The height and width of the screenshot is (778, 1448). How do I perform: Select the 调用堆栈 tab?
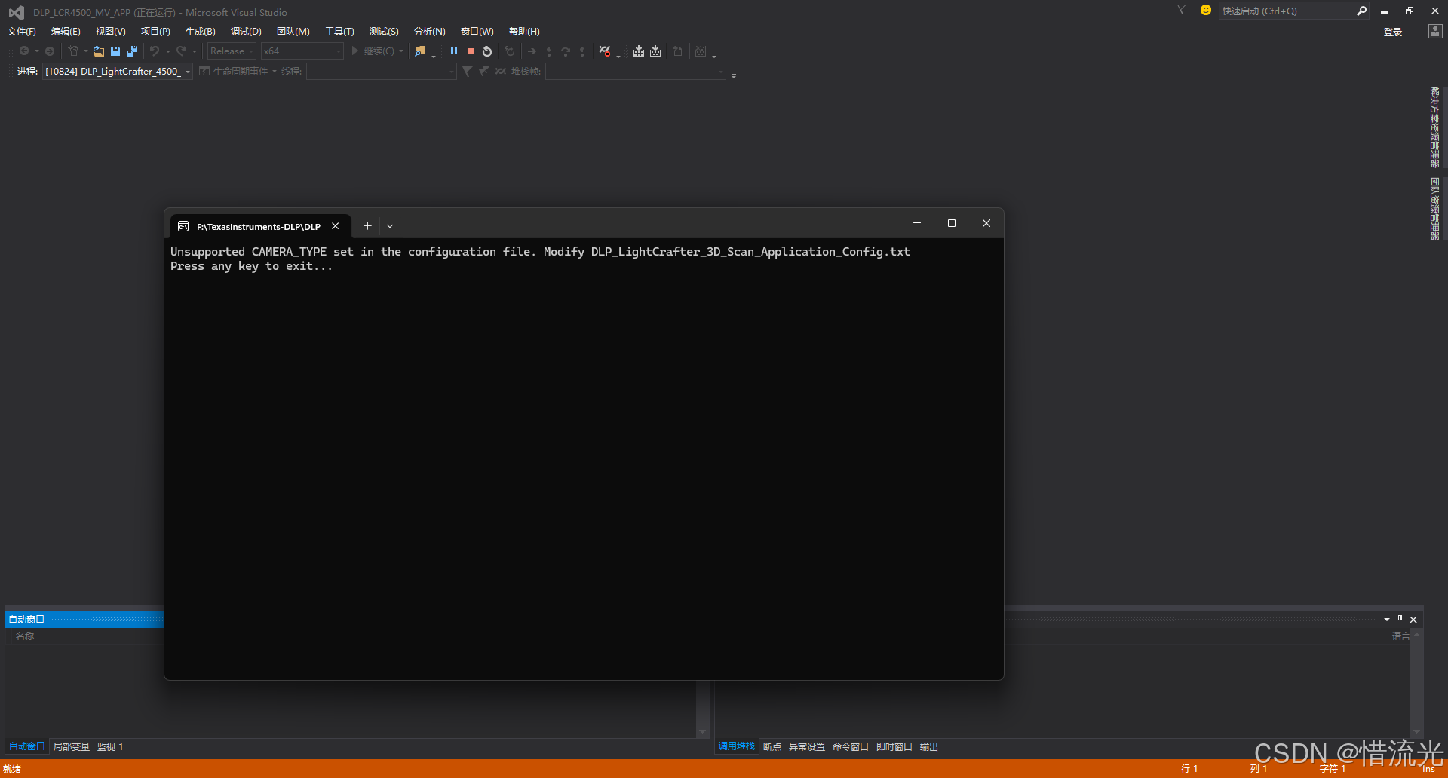click(x=736, y=746)
